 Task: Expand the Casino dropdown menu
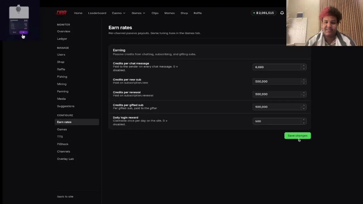coord(119,13)
